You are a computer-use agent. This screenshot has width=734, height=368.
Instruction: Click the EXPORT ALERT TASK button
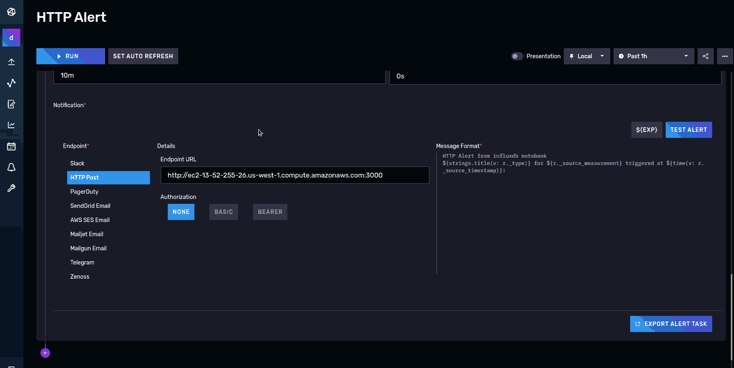tap(671, 324)
